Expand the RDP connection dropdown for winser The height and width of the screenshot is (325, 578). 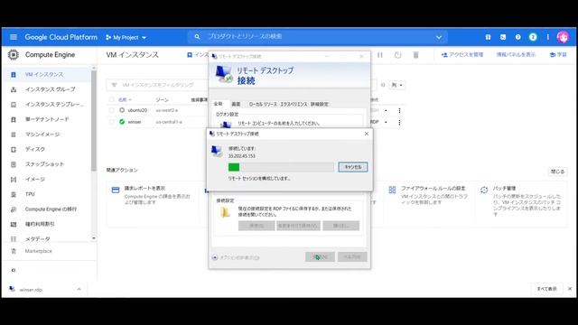click(386, 122)
